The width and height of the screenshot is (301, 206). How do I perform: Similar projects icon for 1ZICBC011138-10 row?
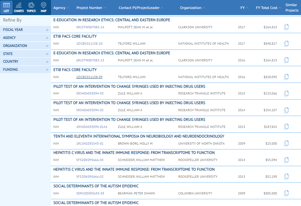pos(286,44)
